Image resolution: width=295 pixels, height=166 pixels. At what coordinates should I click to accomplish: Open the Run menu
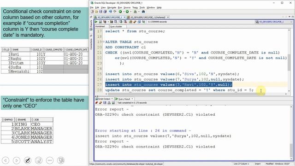pyautogui.click(x=120, y=7)
